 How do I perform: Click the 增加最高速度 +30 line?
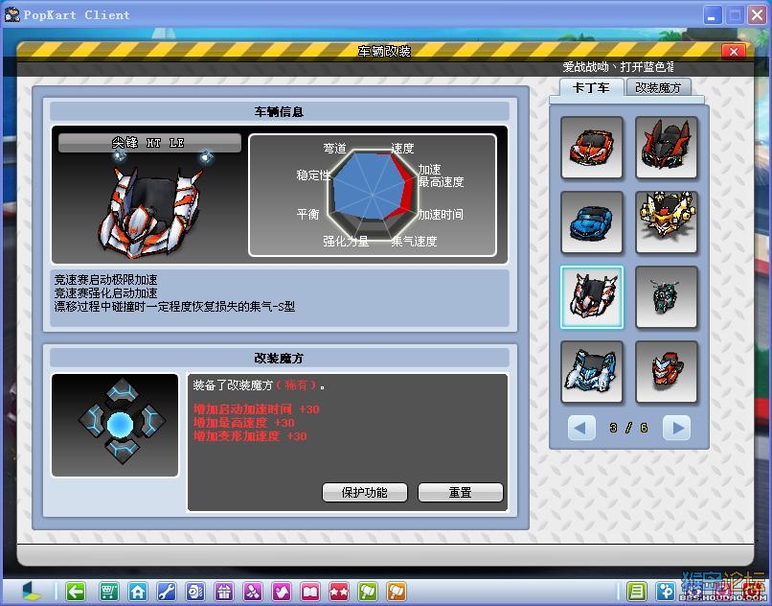(244, 423)
